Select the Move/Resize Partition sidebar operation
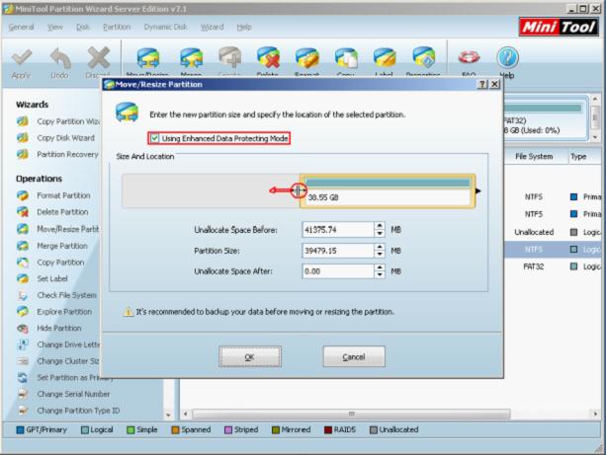This screenshot has width=606, height=455. click(58, 229)
